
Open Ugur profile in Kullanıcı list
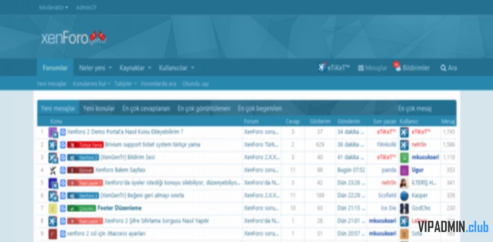418,170
